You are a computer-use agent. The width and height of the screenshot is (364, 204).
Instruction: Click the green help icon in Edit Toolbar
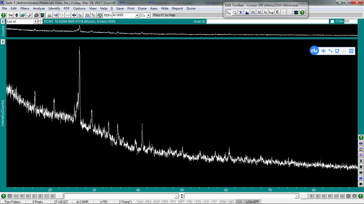point(302,12)
